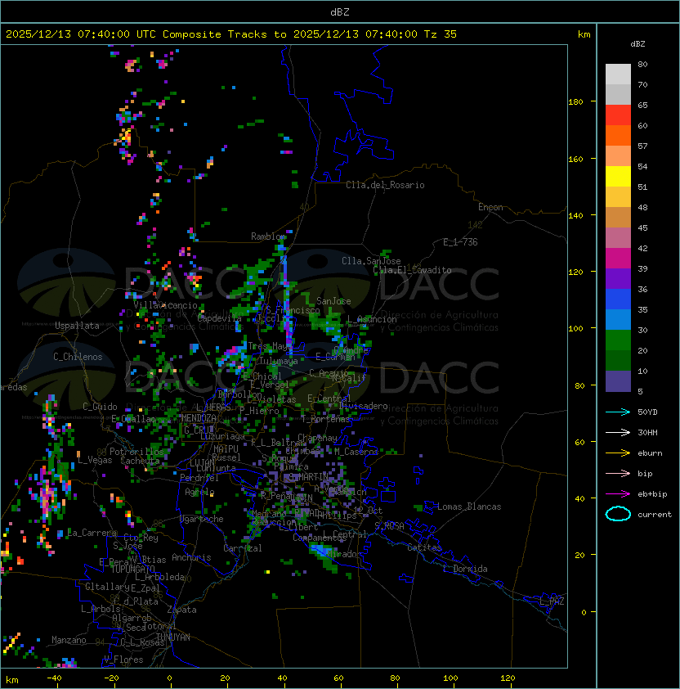This screenshot has height=689, width=680.
Task: Click the blue-green radar echo near Mirador
Action: pos(324,554)
